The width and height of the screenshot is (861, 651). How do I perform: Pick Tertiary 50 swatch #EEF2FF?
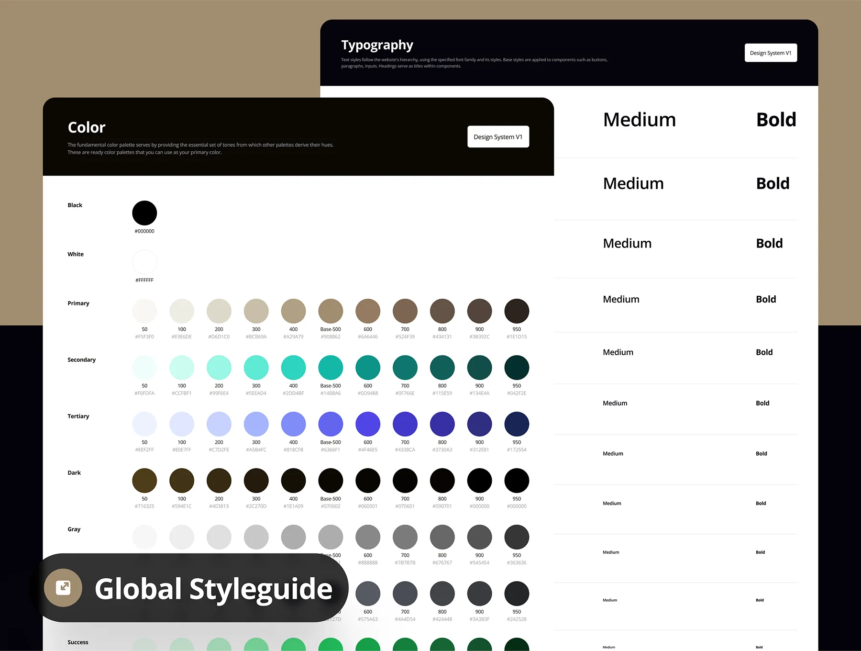tap(144, 424)
